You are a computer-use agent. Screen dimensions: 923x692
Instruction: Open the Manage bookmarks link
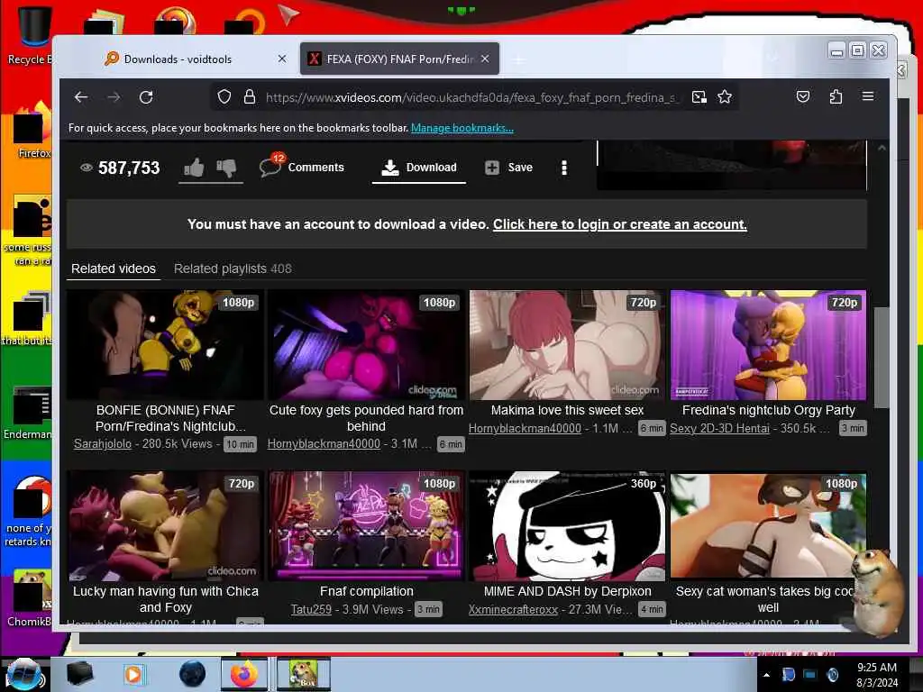[462, 128]
